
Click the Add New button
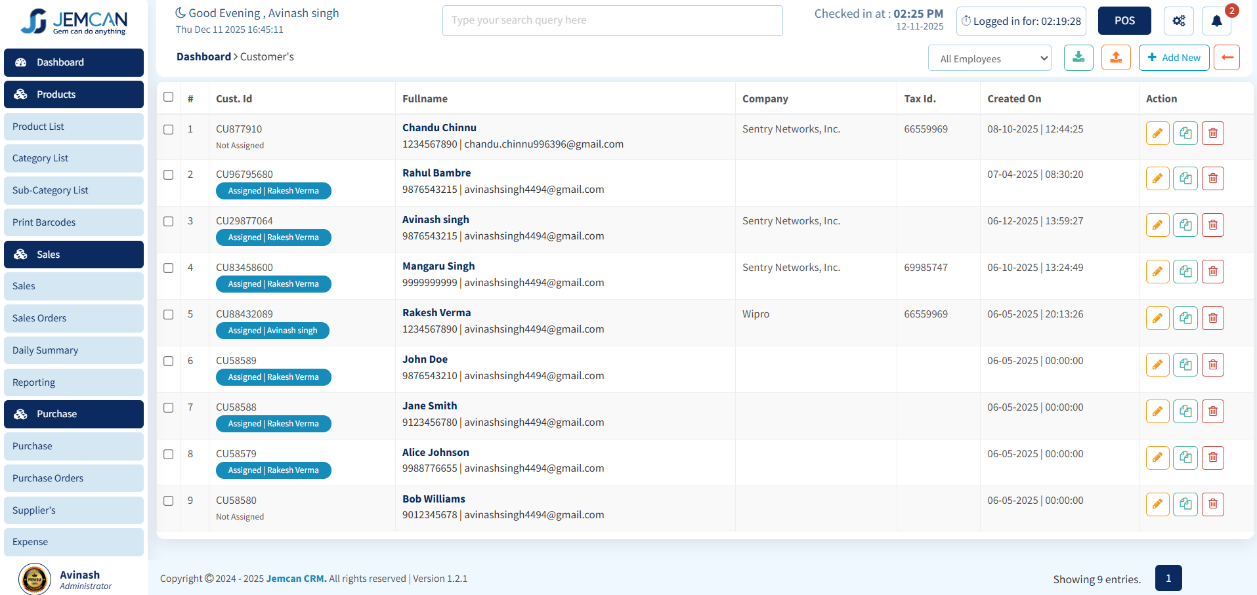(x=1174, y=57)
